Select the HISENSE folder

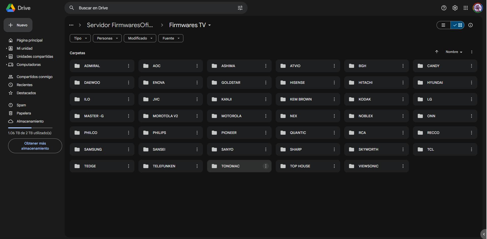pyautogui.click(x=308, y=83)
